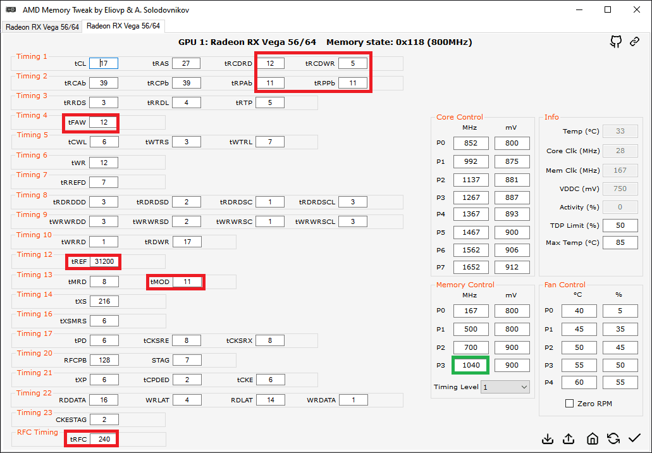Click Memory Control P2 mV field 900
Viewport: 652px width, 453px height.
coord(512,347)
